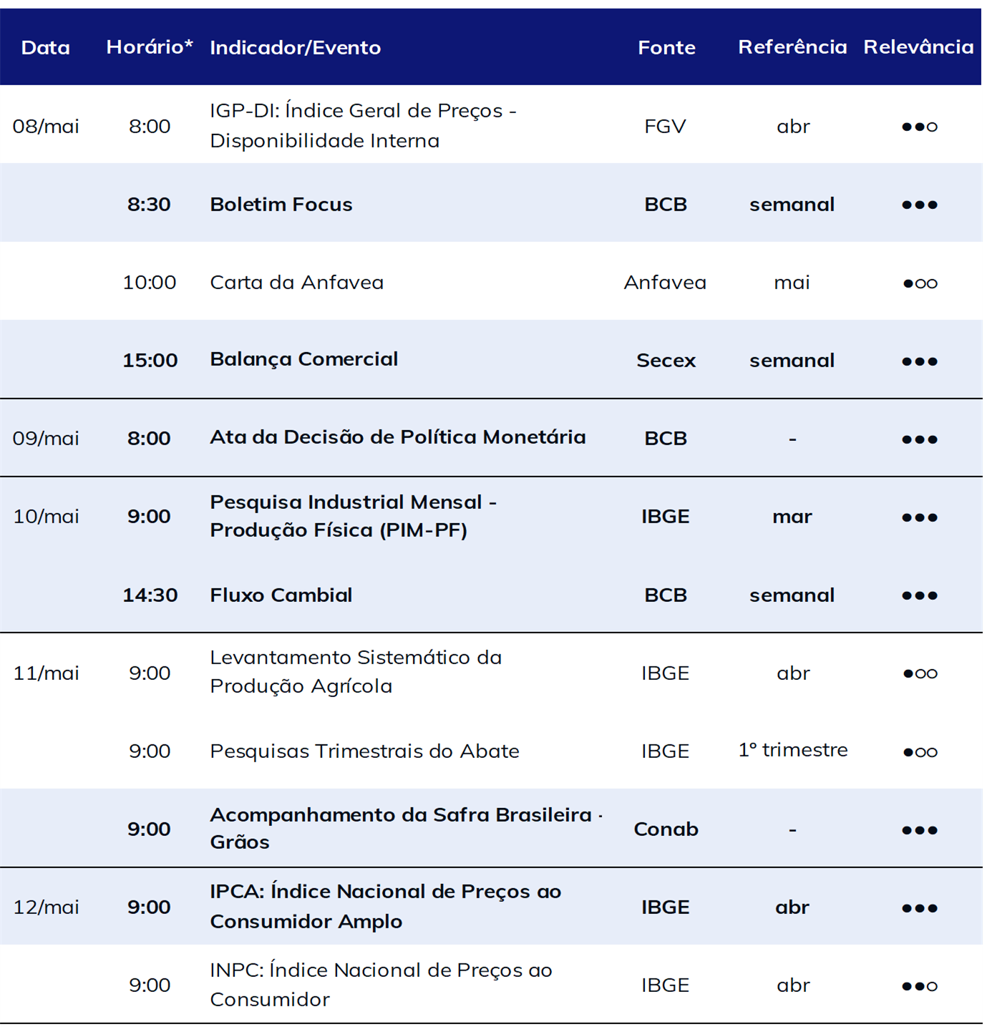This screenshot has width=987, height=1027.
Task: Click the 'FGV' source cell
Action: (x=665, y=126)
